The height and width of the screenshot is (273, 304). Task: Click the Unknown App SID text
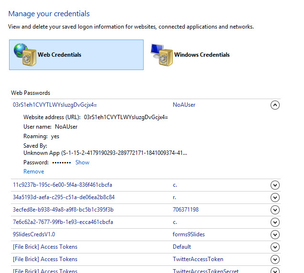[x=105, y=153]
